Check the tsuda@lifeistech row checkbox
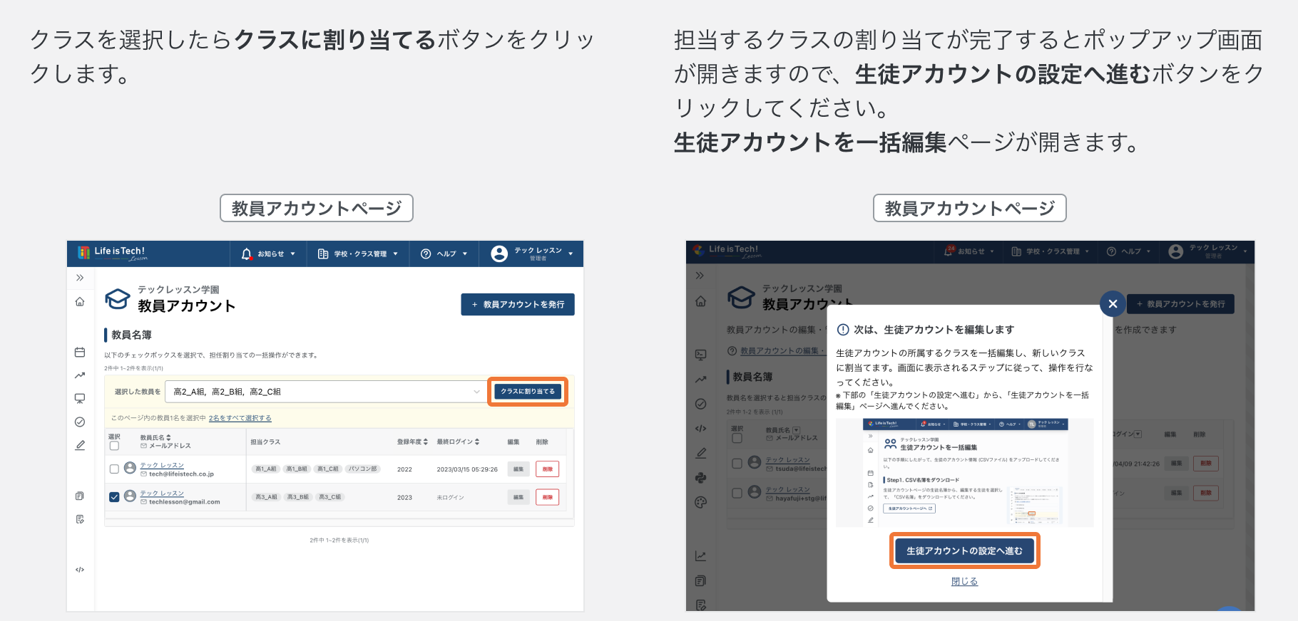This screenshot has height=621, width=1298. click(x=737, y=464)
